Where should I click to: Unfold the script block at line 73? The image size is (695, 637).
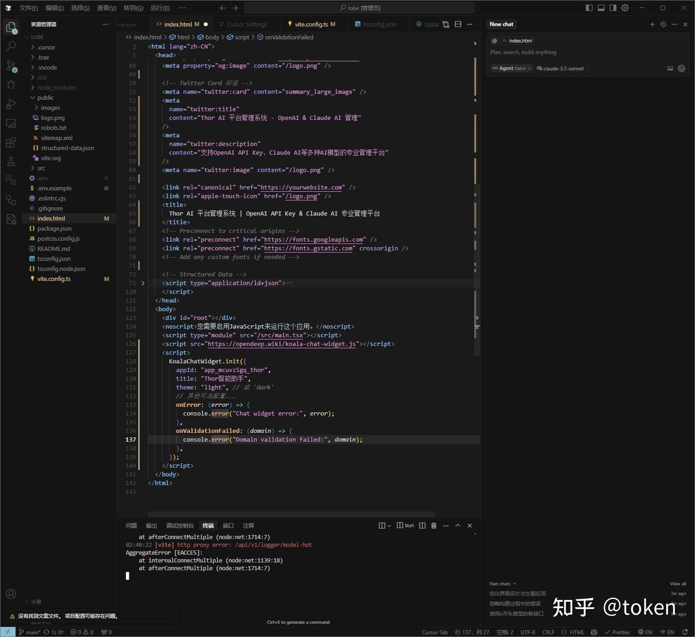[143, 283]
